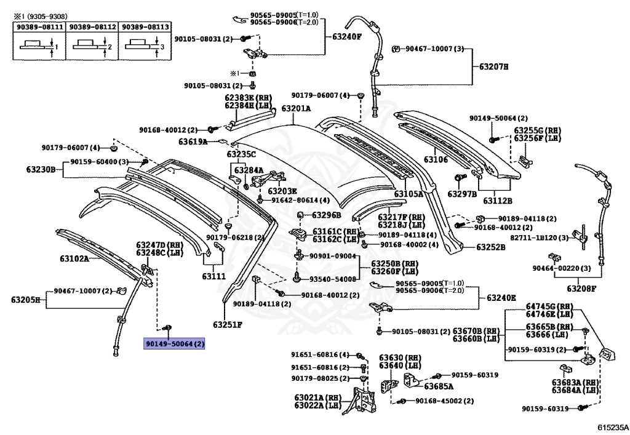Screen dimensions: 630x435
Task: Click the 63248C (LH) label
Action: coord(159,253)
